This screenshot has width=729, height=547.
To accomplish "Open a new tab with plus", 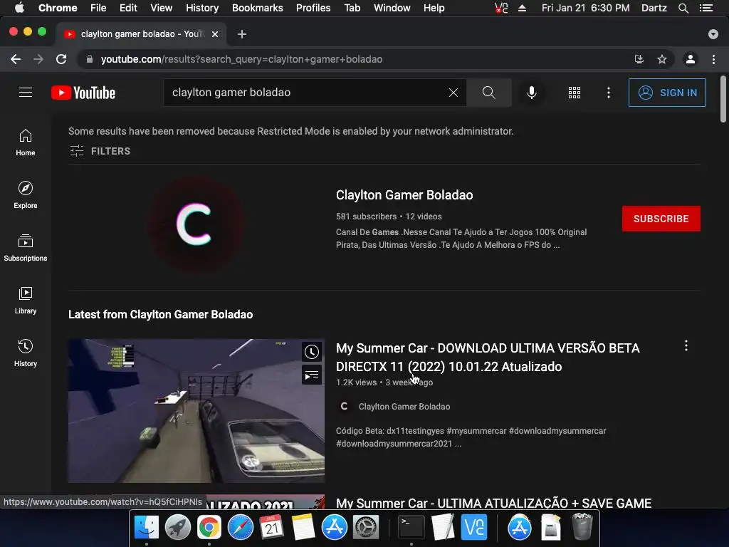I will [x=242, y=34].
